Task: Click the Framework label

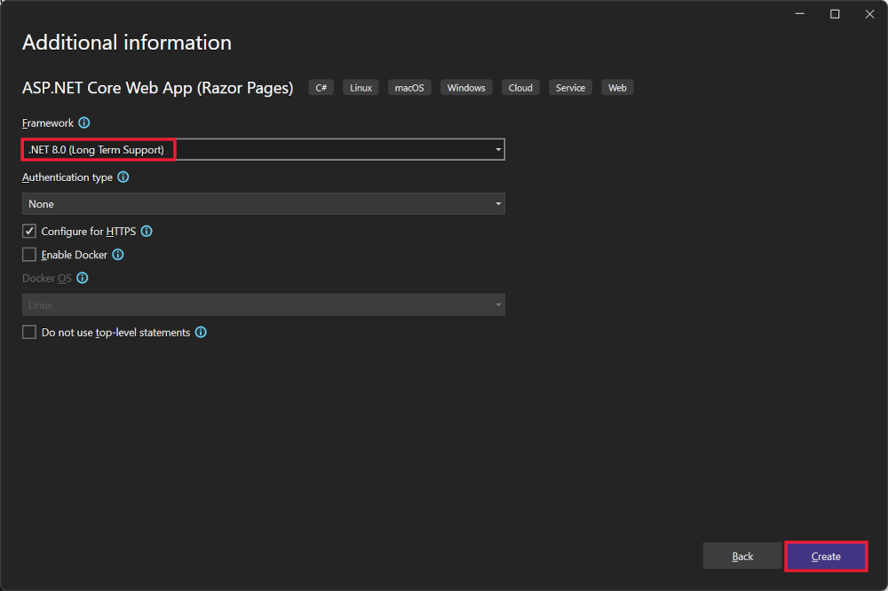Action: tap(48, 122)
